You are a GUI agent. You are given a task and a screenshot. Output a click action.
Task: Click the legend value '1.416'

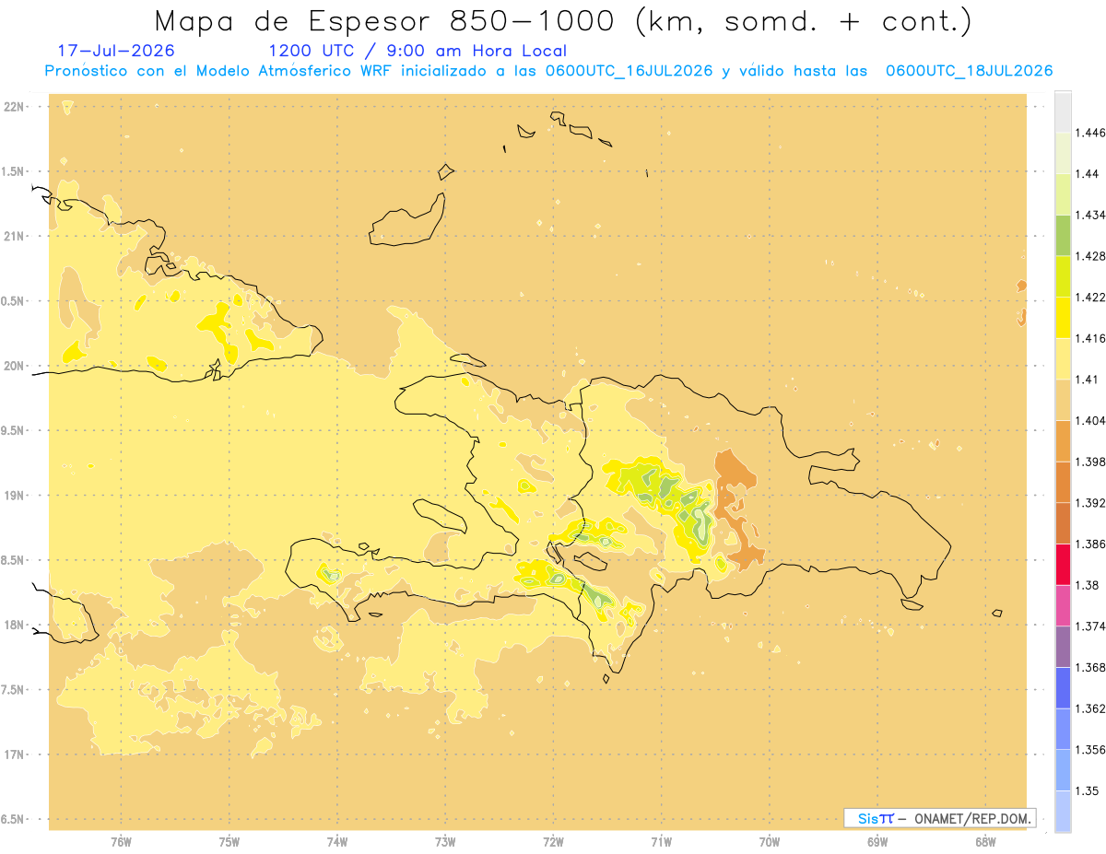click(x=1090, y=338)
